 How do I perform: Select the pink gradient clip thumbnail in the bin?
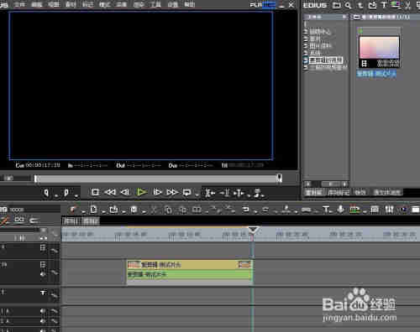click(379, 48)
